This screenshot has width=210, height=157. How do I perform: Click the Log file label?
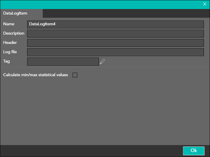point(10,52)
